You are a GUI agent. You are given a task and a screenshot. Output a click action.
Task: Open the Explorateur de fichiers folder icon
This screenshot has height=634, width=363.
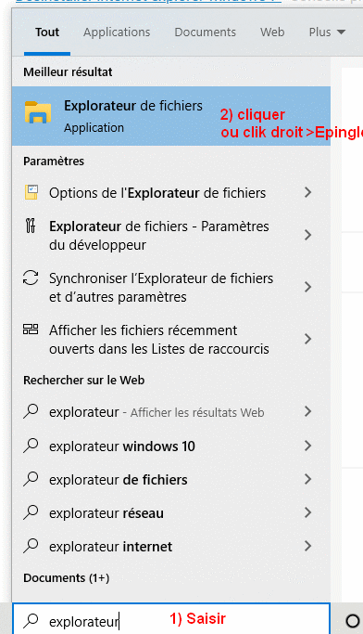tap(38, 113)
